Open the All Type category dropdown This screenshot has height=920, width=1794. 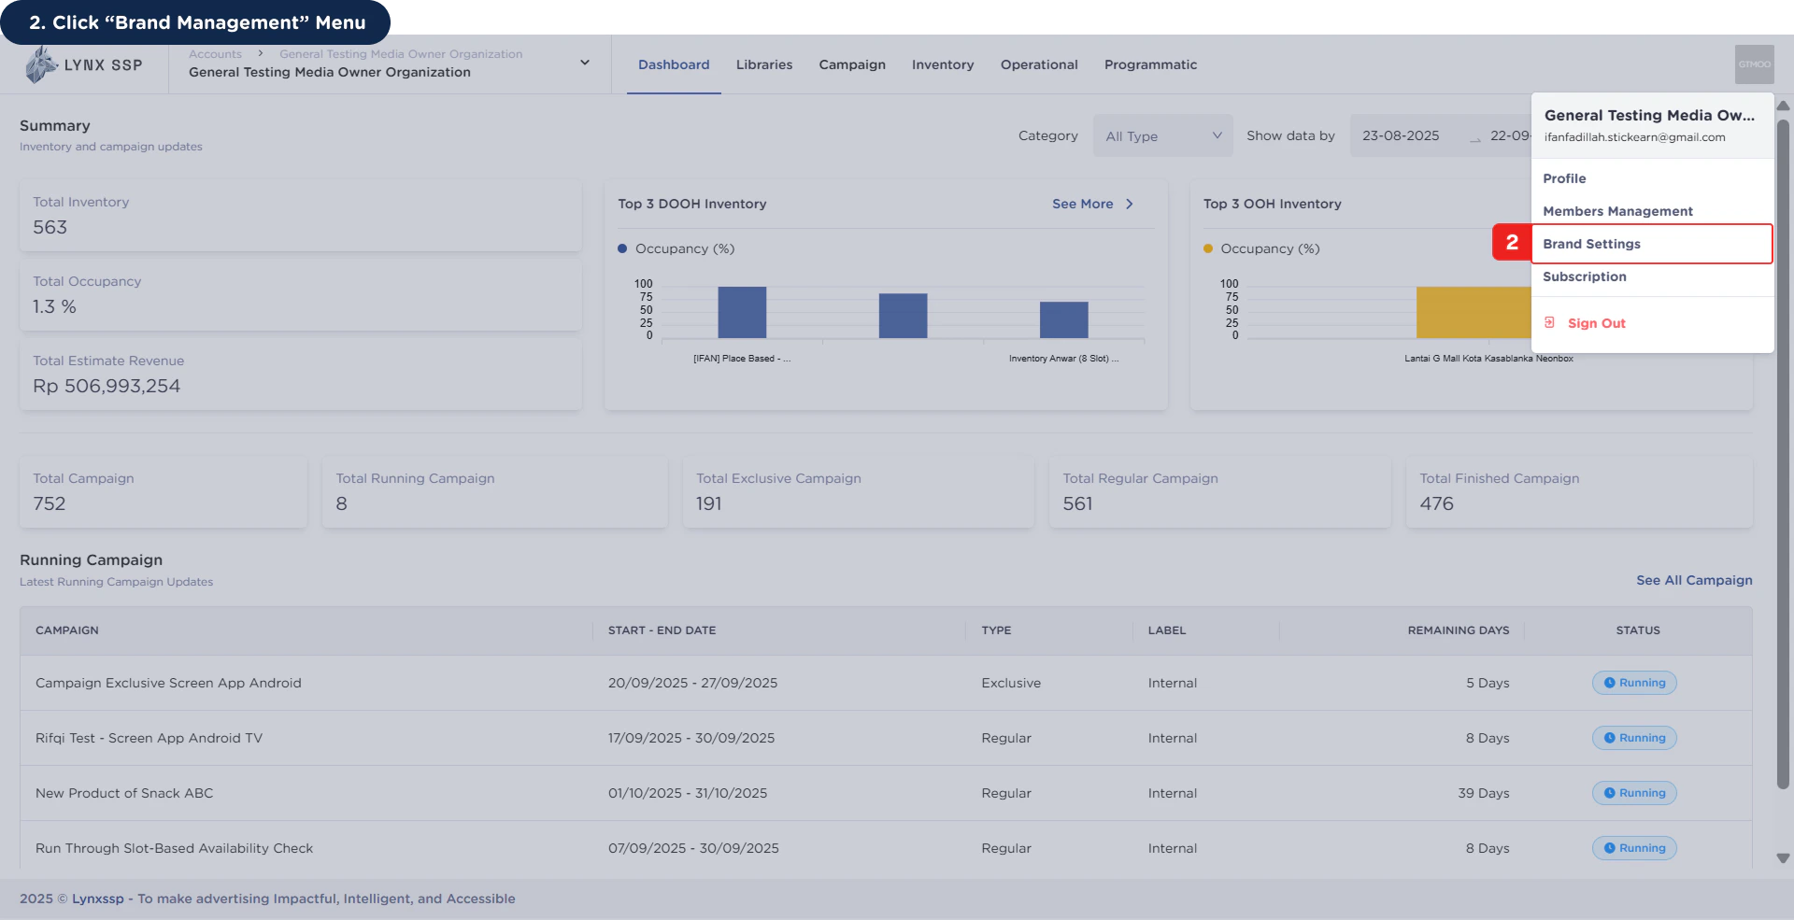[1163, 135]
